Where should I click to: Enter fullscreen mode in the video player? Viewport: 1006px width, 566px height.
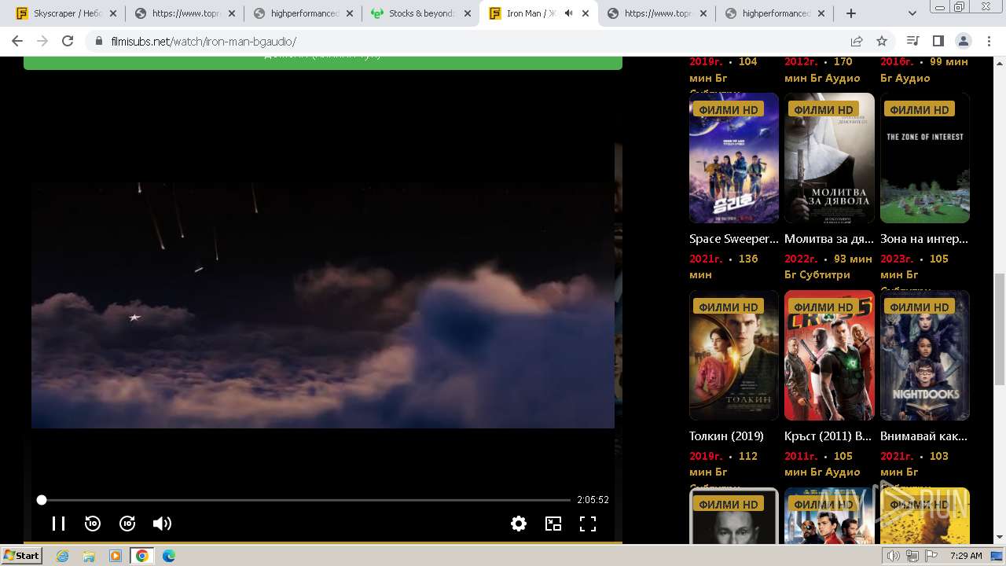[588, 524]
